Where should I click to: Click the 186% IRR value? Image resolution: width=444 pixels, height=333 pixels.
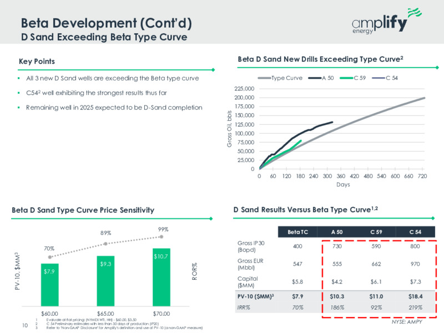337,307
